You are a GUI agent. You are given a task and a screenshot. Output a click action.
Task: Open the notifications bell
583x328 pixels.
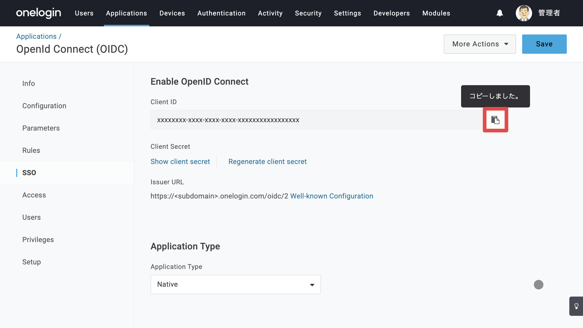coord(500,13)
